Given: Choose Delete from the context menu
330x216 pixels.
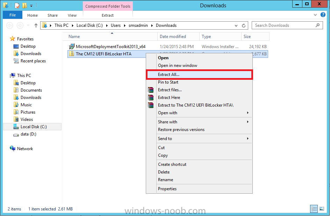Looking at the screenshot, I should [199, 172].
